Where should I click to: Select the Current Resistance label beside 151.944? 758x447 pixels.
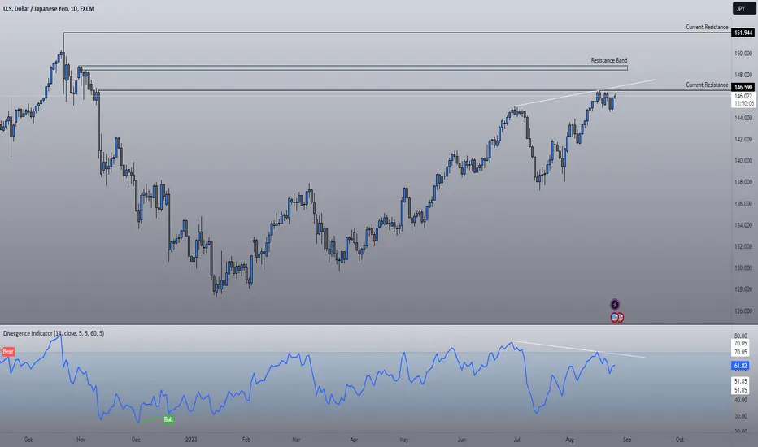point(707,27)
